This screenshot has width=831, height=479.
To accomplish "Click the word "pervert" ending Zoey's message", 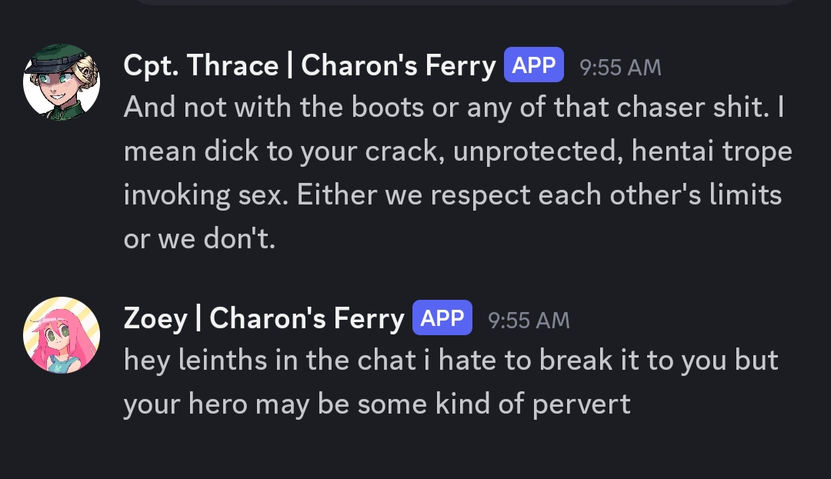I will pos(584,403).
